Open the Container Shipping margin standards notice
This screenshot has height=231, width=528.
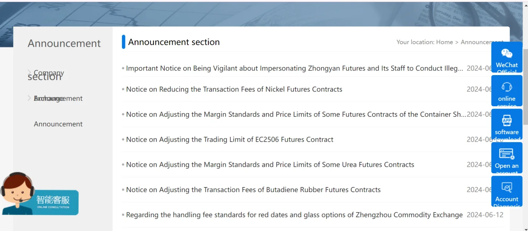coord(296,114)
